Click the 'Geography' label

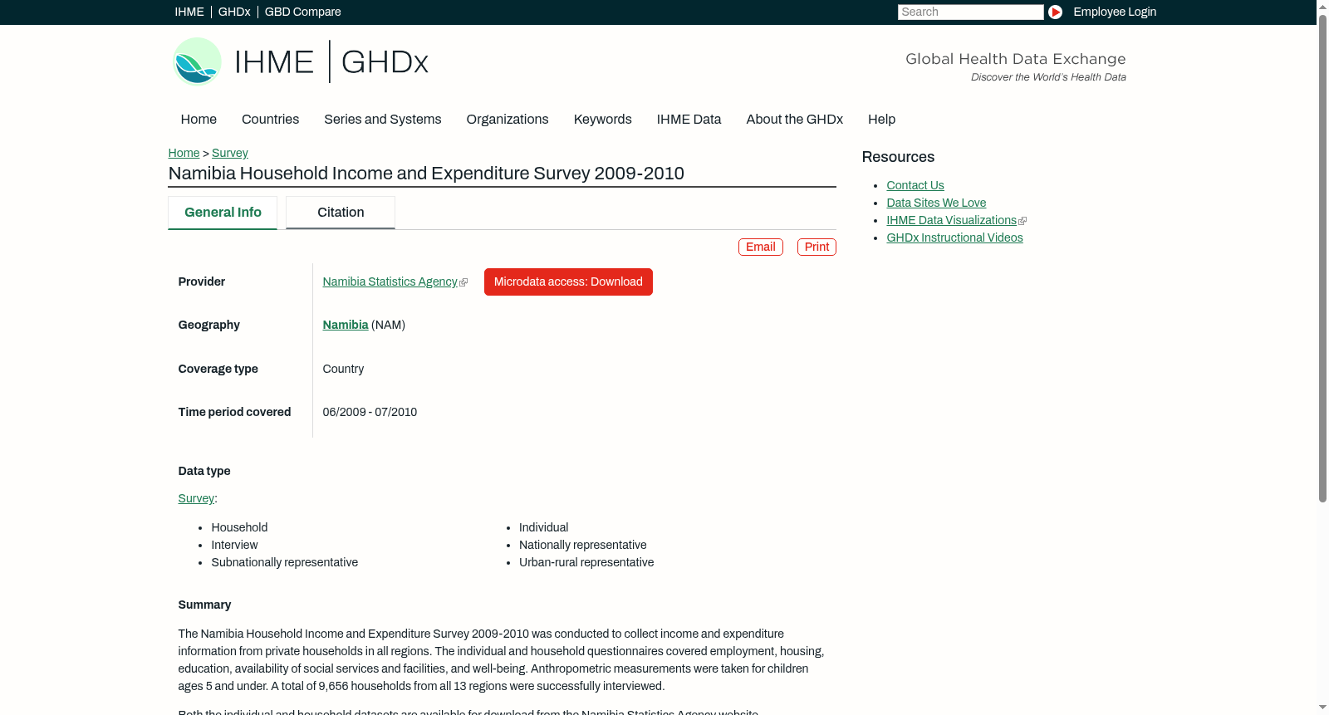click(208, 325)
